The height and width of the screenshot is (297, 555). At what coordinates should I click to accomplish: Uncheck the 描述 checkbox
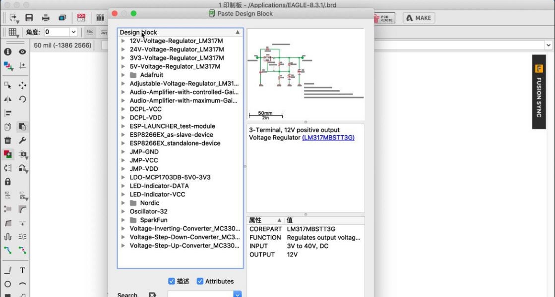click(x=171, y=281)
